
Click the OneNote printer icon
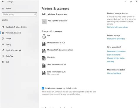click(44, 58)
